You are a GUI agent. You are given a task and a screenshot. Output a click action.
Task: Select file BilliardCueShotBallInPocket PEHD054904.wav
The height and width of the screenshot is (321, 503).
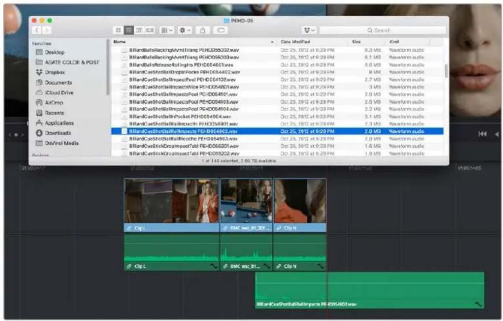277,116
